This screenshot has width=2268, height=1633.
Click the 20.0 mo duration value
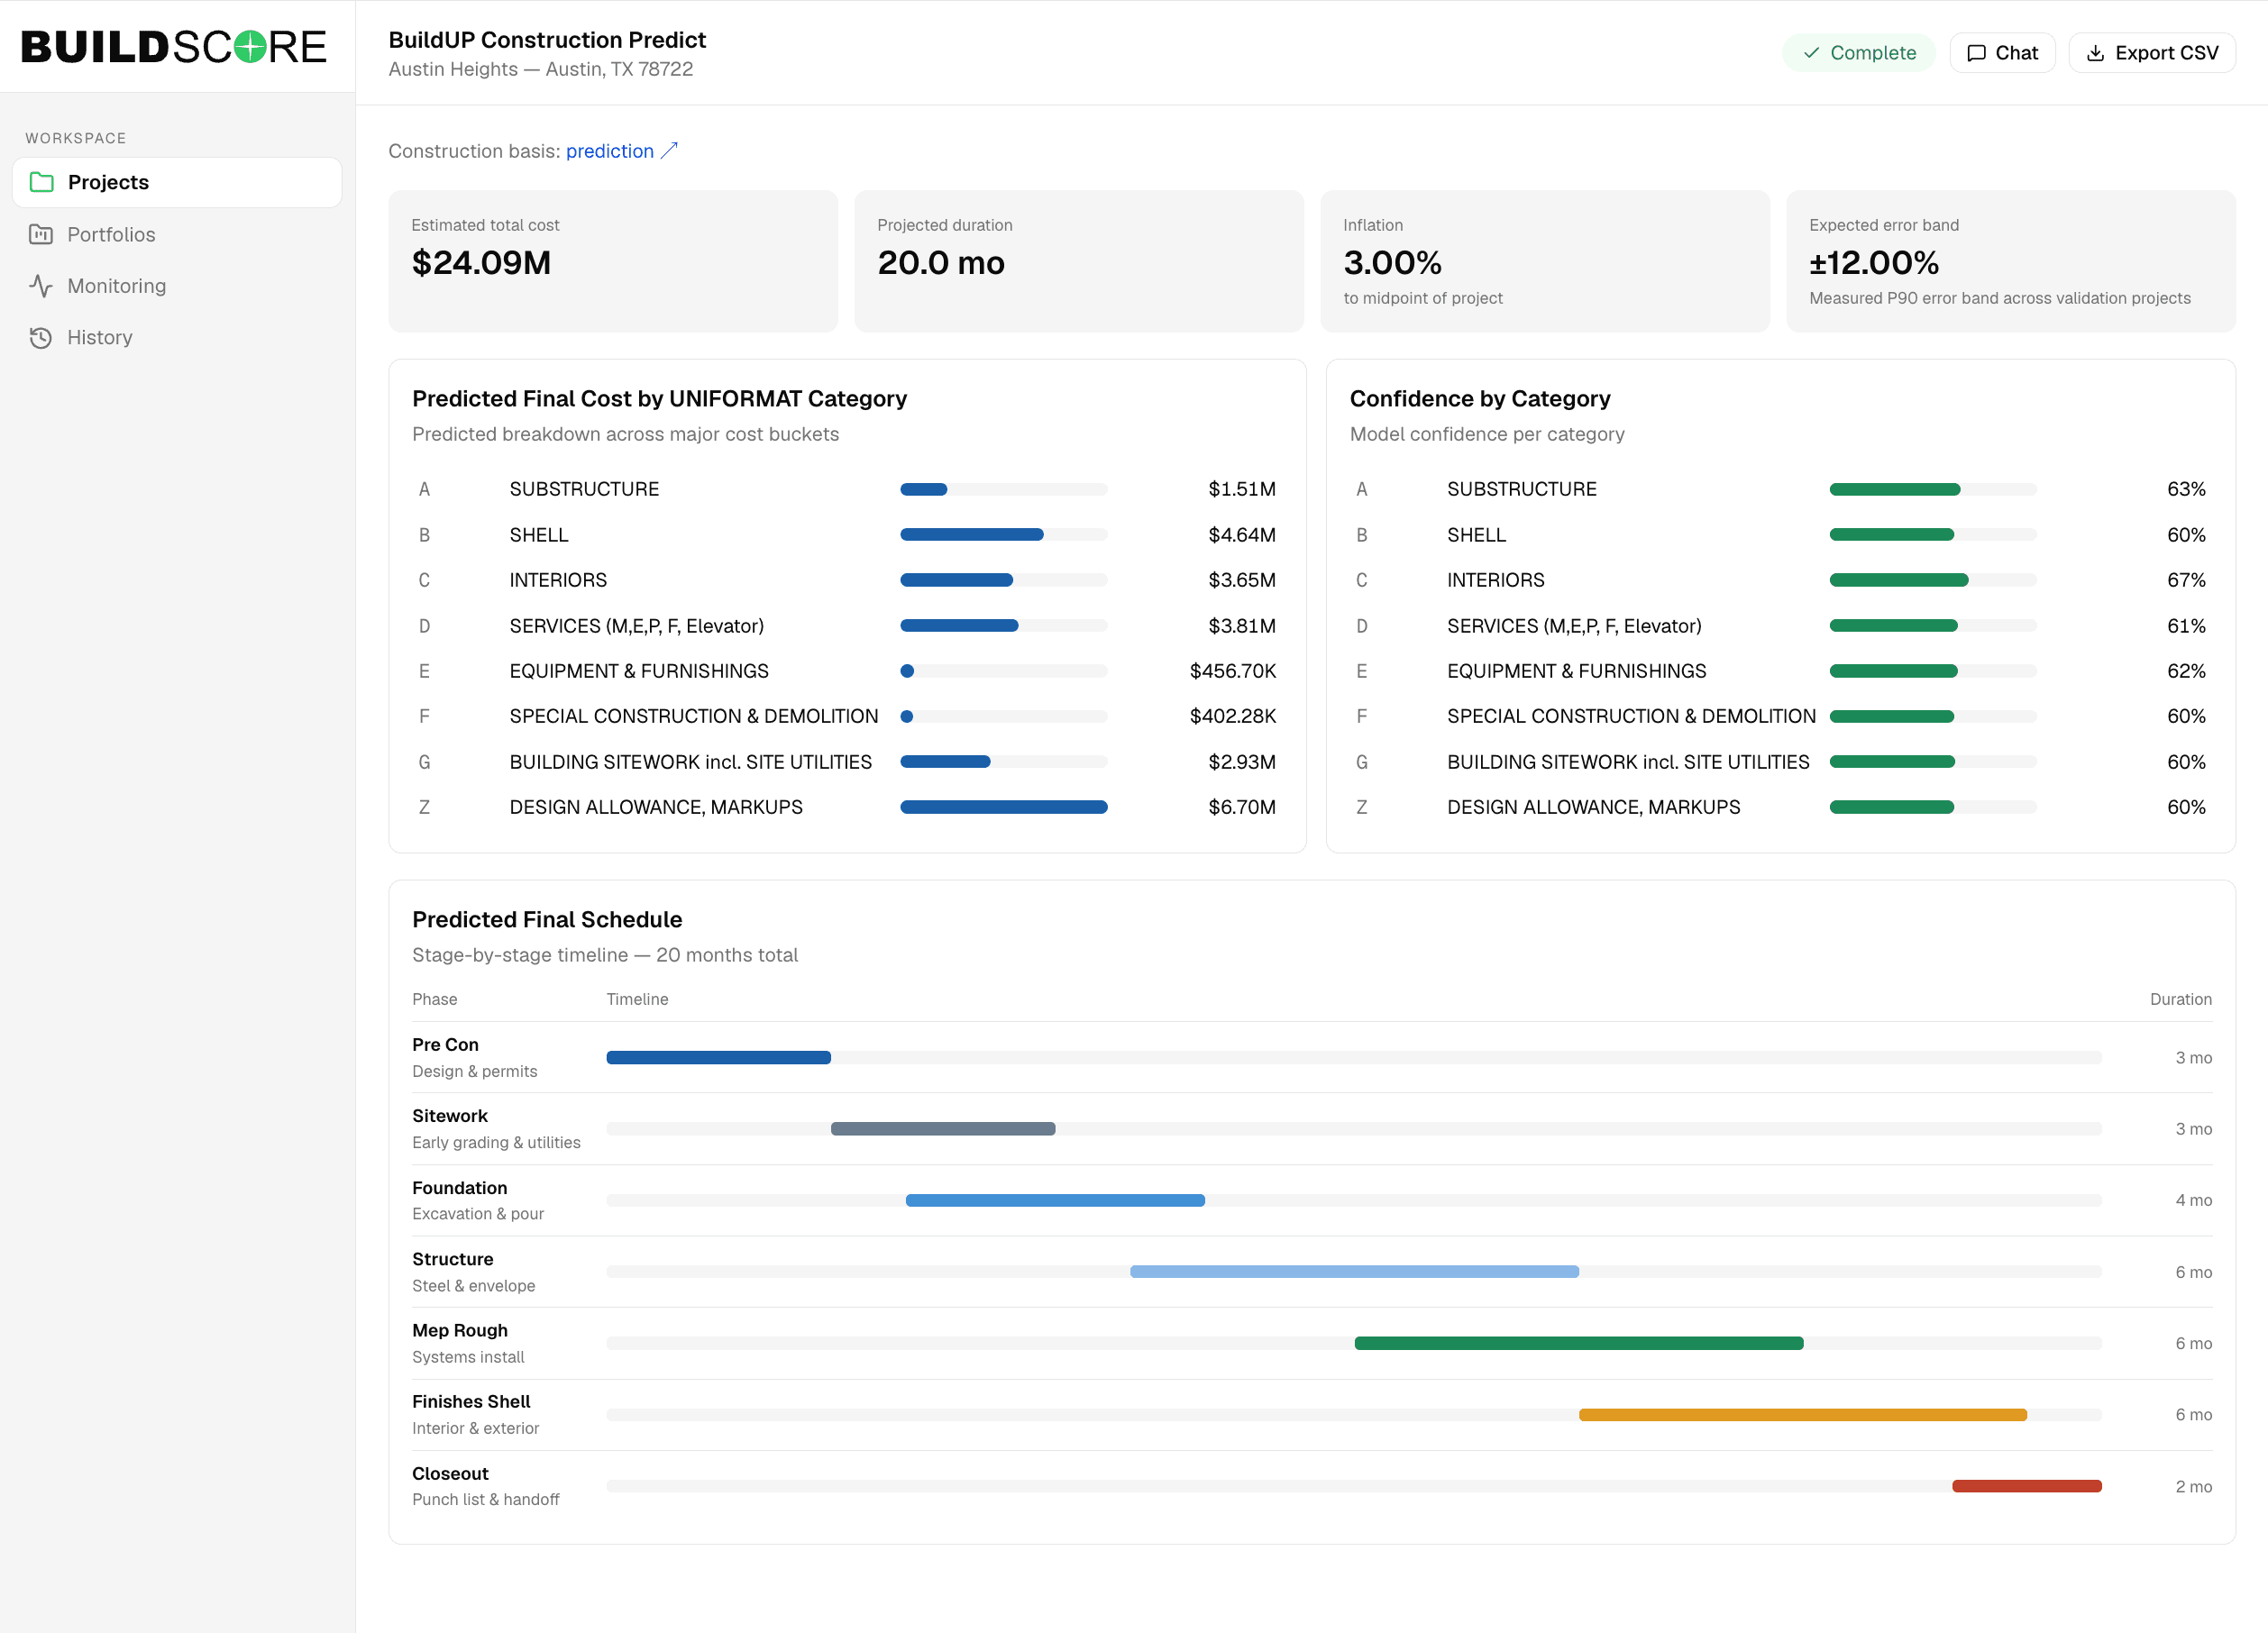[941, 263]
